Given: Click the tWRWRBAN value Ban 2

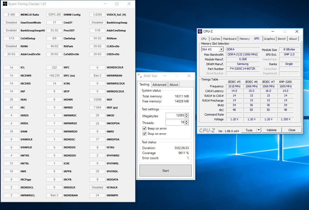Looking at the screenshot, I should (x=97, y=75).
